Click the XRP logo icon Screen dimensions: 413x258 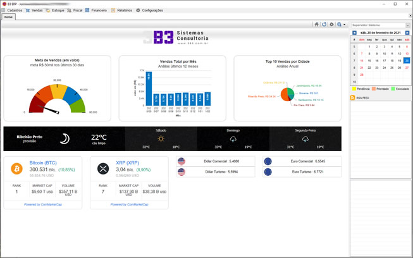pyautogui.click(x=103, y=168)
